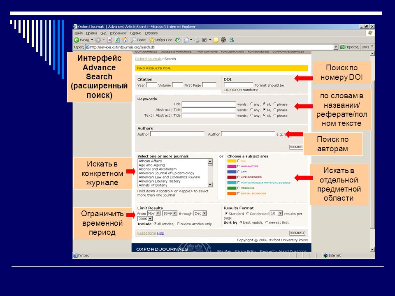Refresh the page using the green arrows icon
This screenshot has height=296, width=395.
[117, 40]
